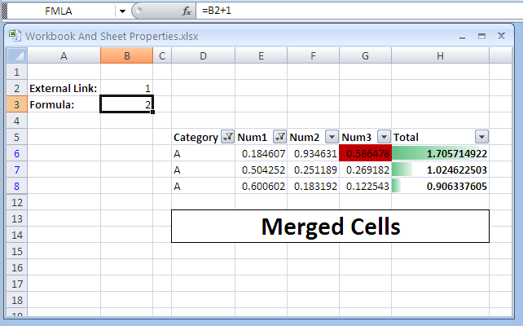Image resolution: width=523 pixels, height=326 pixels.
Task: Close the Workbook And Sheet Properties window
Action: tap(499, 36)
